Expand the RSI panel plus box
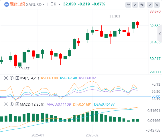The height and width of the screenshot is (139, 162). [17, 78]
